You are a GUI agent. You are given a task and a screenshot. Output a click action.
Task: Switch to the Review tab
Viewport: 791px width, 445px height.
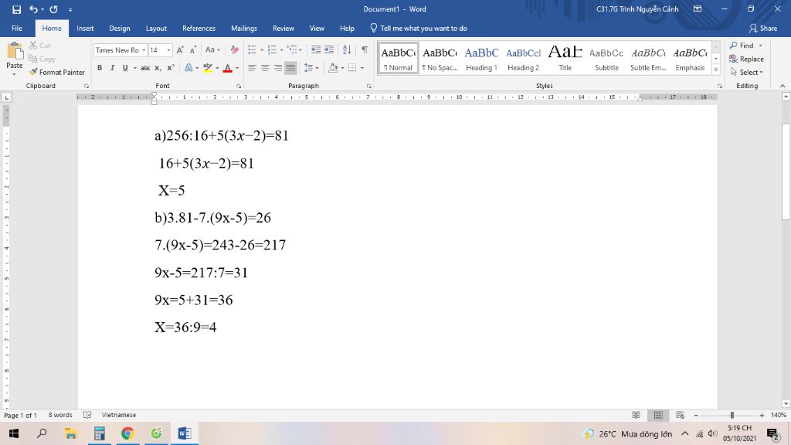pos(283,29)
